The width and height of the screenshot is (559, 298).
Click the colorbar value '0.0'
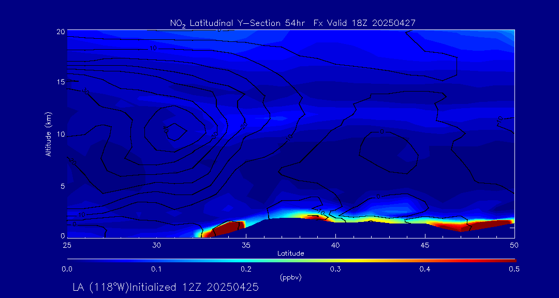click(x=67, y=270)
